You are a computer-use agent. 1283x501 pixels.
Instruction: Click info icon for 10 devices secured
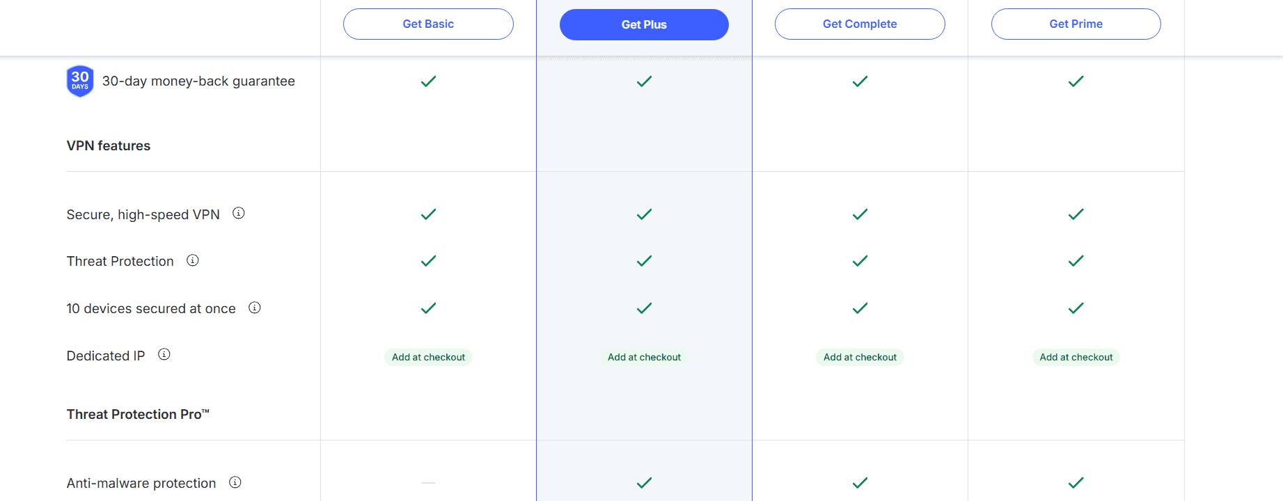[x=255, y=308]
